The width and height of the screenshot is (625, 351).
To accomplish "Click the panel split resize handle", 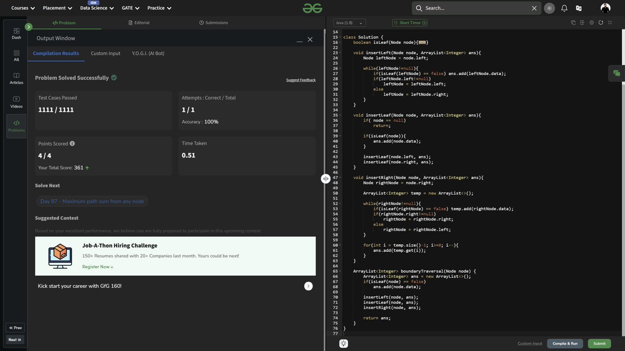I will click(x=326, y=178).
